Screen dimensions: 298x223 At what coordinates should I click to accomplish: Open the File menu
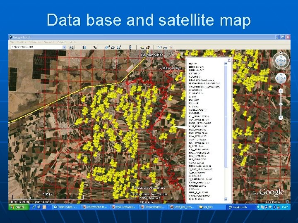pyautogui.click(x=12, y=42)
